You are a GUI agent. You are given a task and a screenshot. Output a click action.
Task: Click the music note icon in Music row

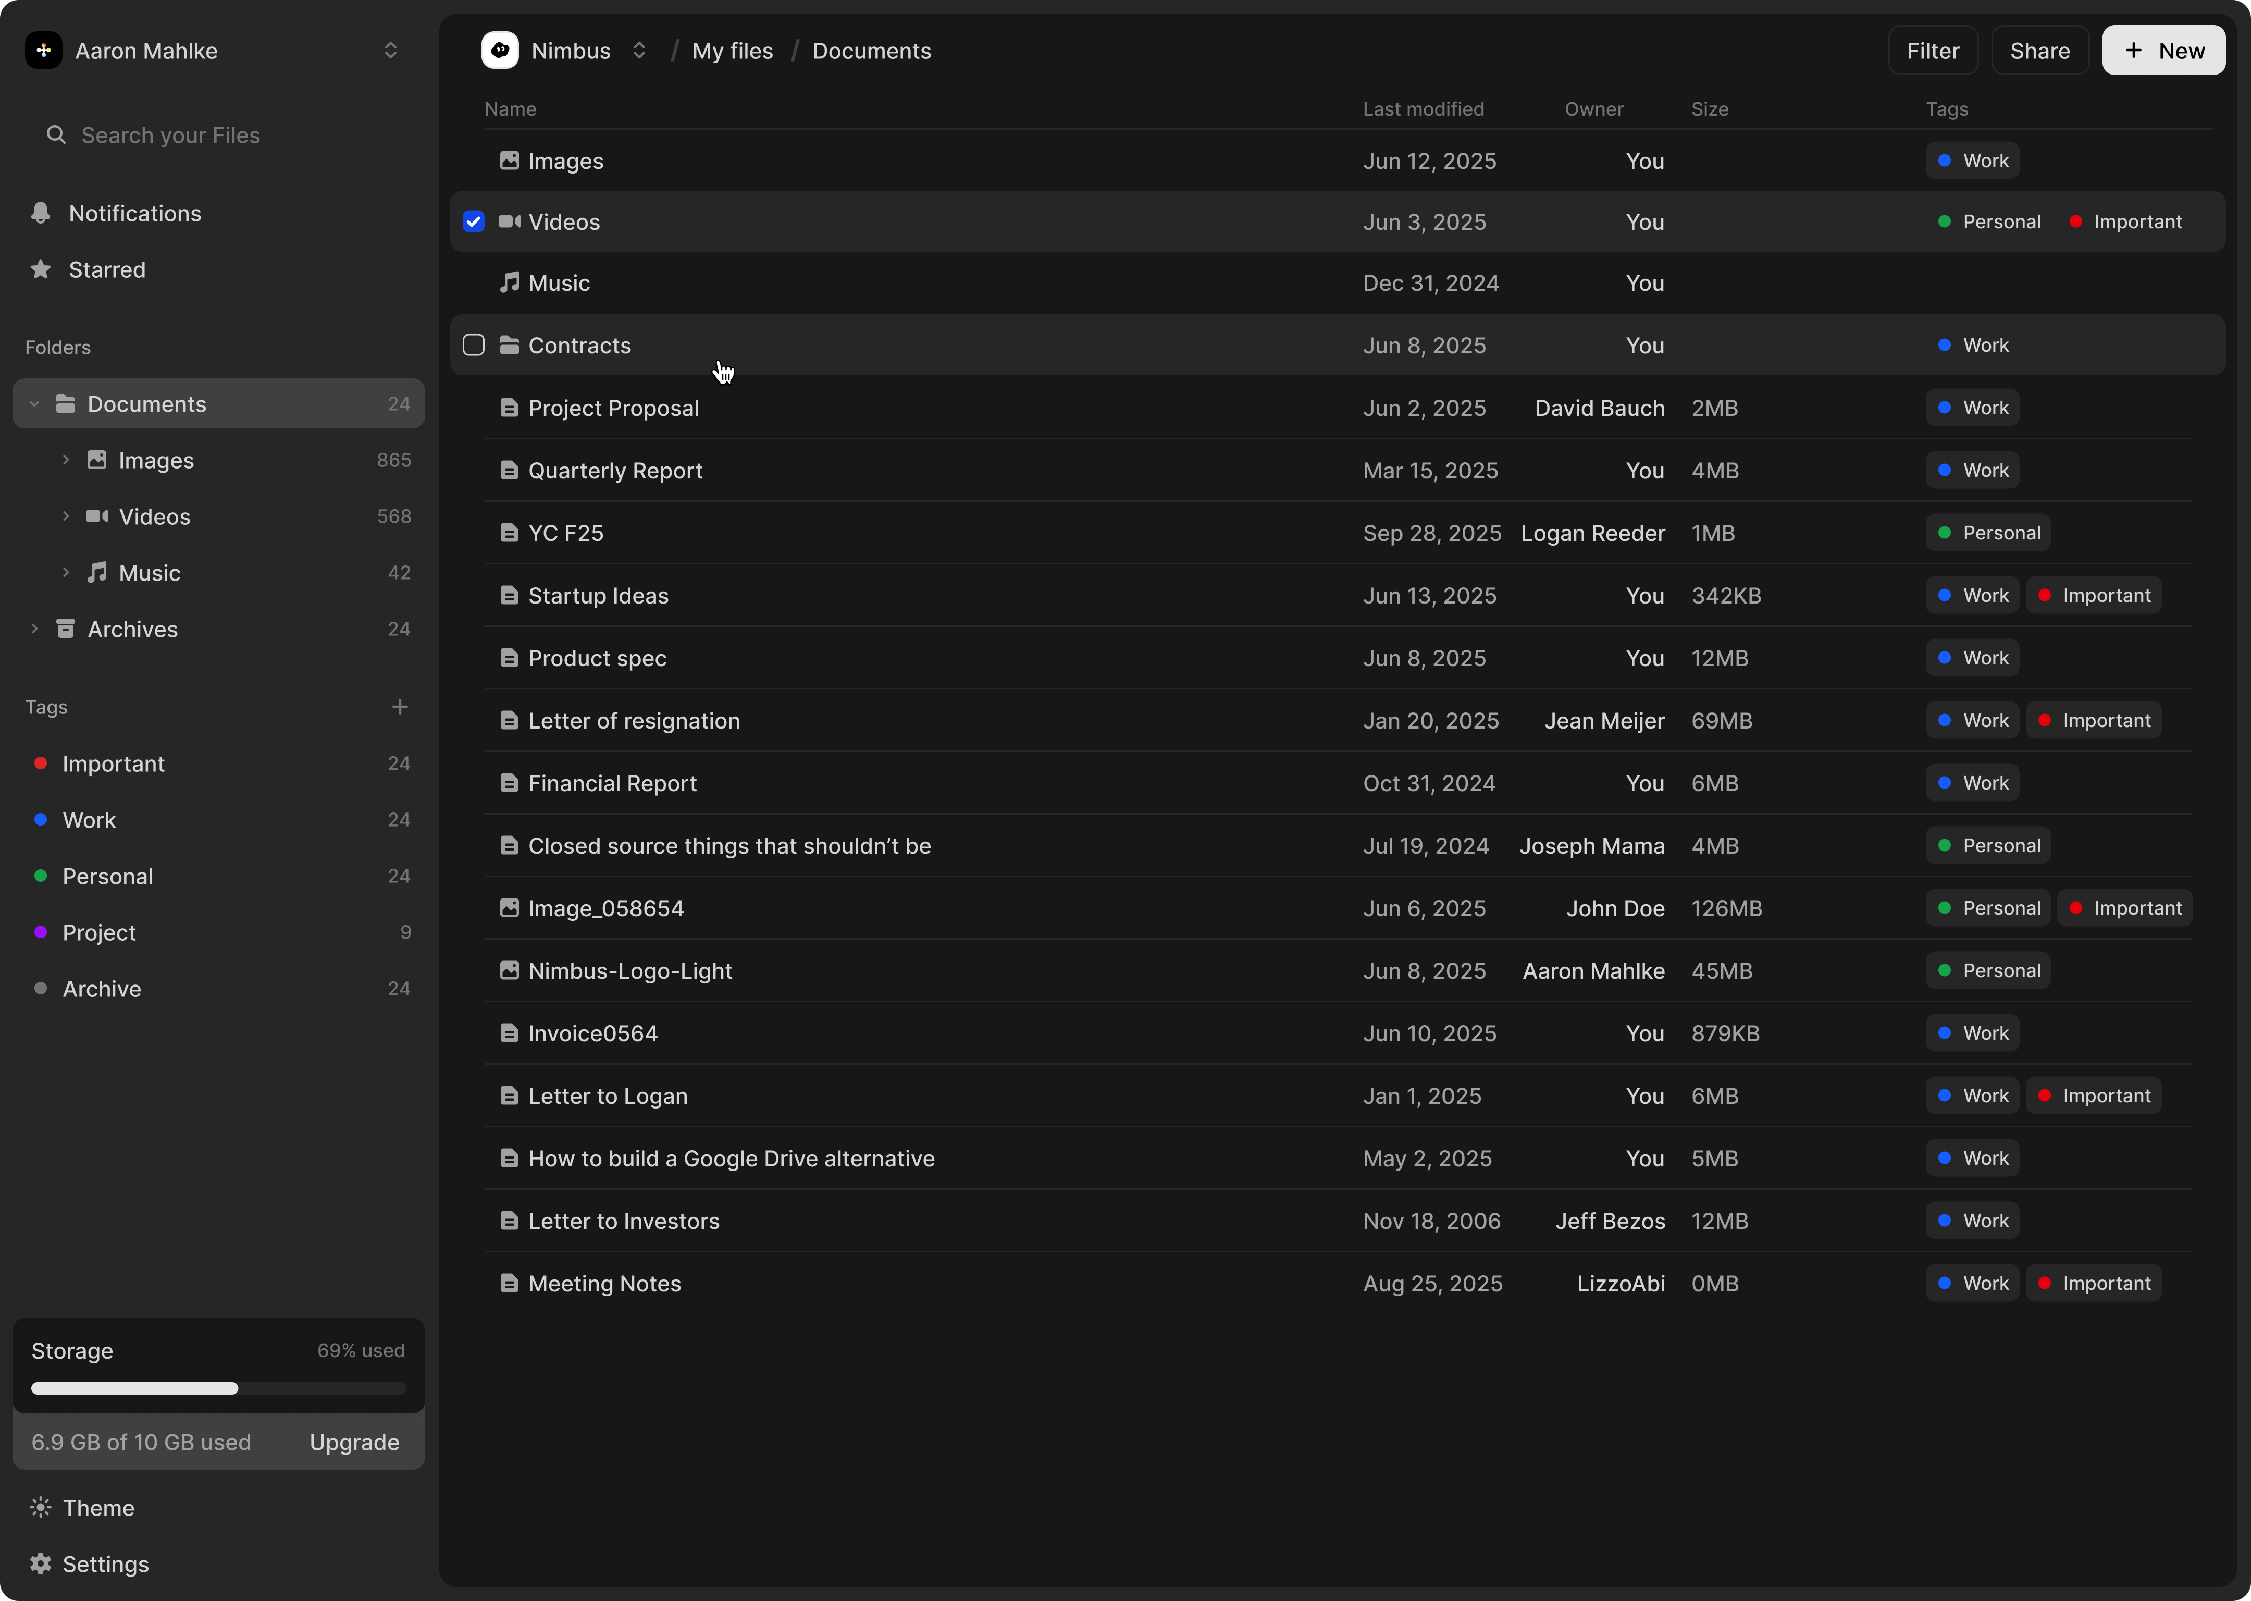(510, 283)
